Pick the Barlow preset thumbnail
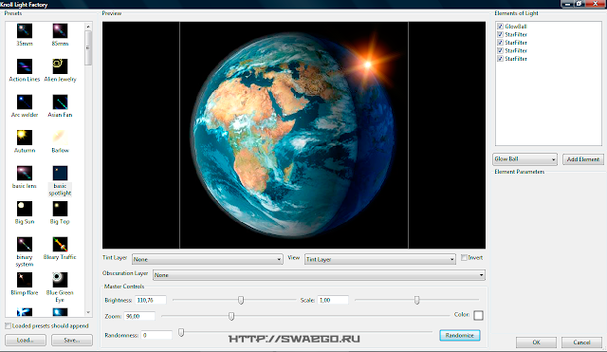The width and height of the screenshot is (607, 352). (60, 138)
